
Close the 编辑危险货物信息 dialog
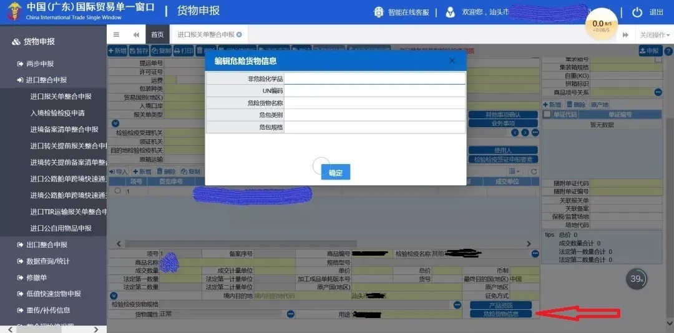[452, 60]
